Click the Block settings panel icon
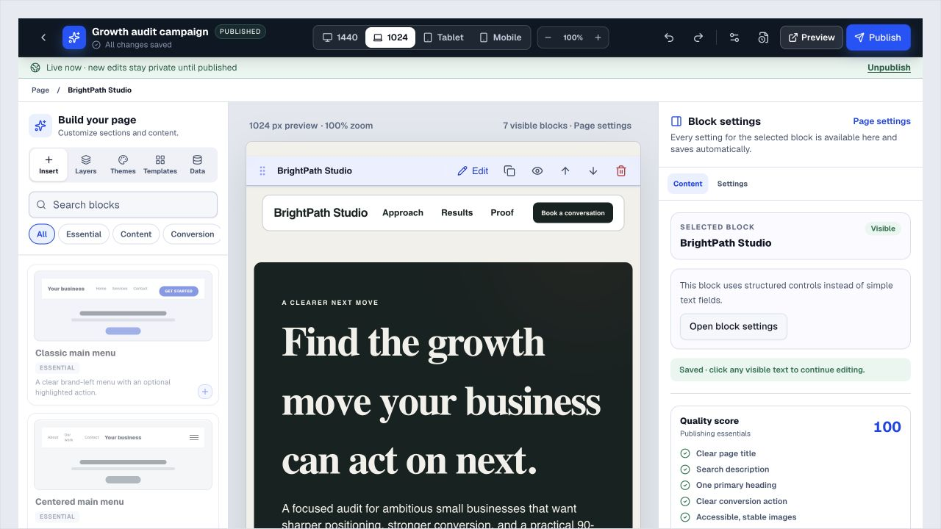Image resolution: width=941 pixels, height=529 pixels. click(676, 121)
